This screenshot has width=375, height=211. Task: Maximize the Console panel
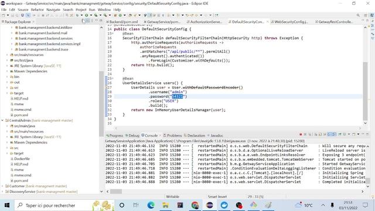pyautogui.click(x=367, y=134)
